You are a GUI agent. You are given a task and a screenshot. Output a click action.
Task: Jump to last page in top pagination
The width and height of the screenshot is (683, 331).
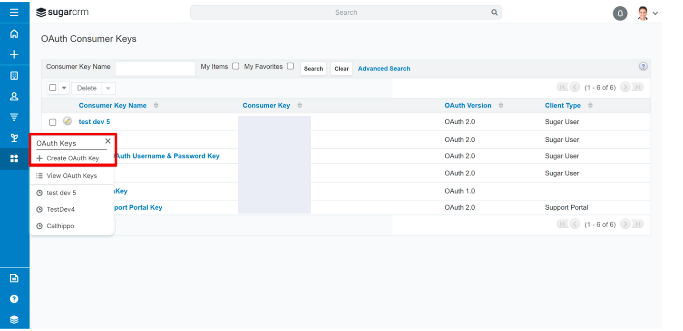pos(638,87)
